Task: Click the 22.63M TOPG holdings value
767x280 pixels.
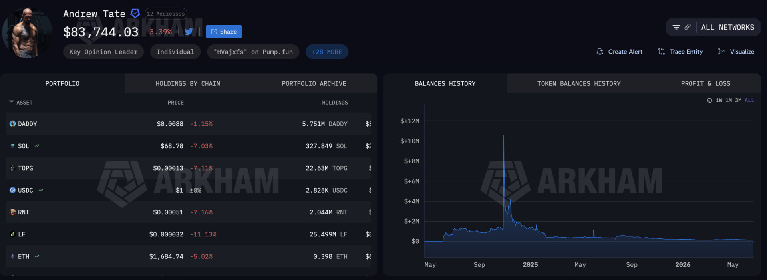Action: pyautogui.click(x=326, y=168)
